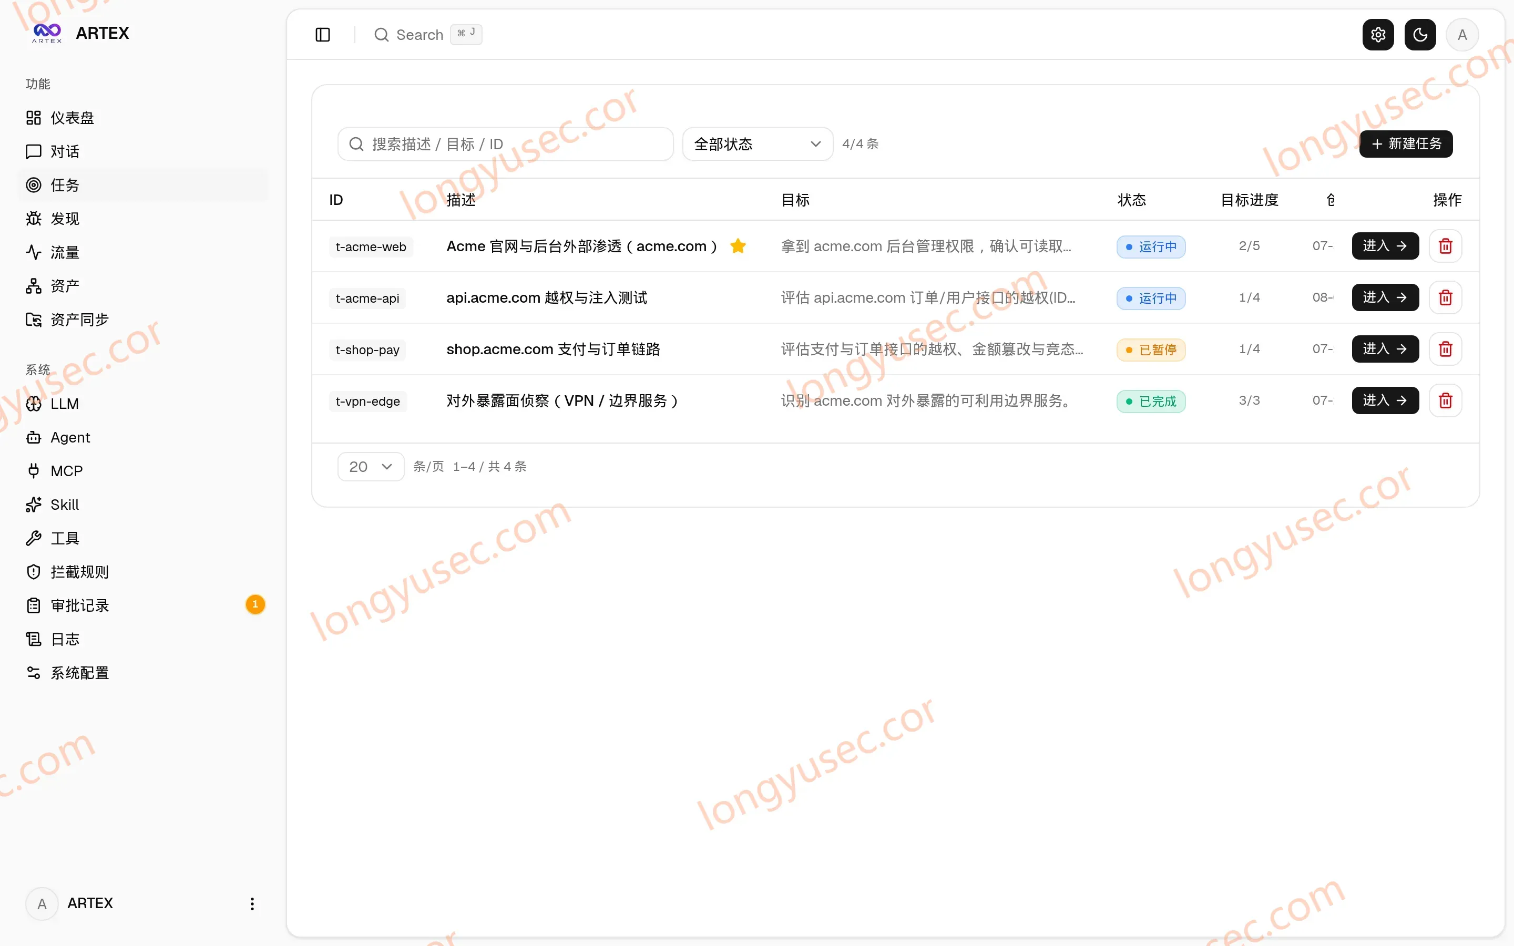Viewport: 1514px width, 946px height.
Task: Click the 运行中 status badge of t-acme-web
Action: coord(1151,246)
